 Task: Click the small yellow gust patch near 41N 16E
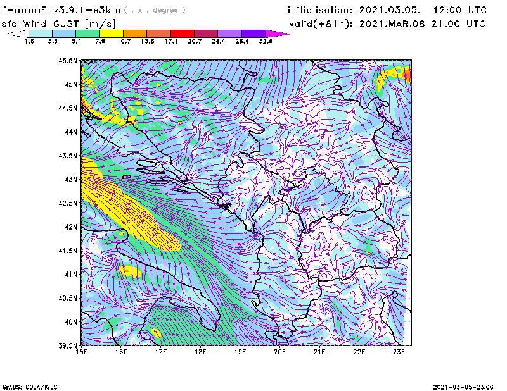coord(130,271)
